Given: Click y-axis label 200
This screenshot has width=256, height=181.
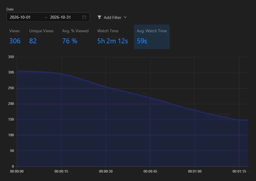Looking at the screenshot, I should (x=11, y=104).
